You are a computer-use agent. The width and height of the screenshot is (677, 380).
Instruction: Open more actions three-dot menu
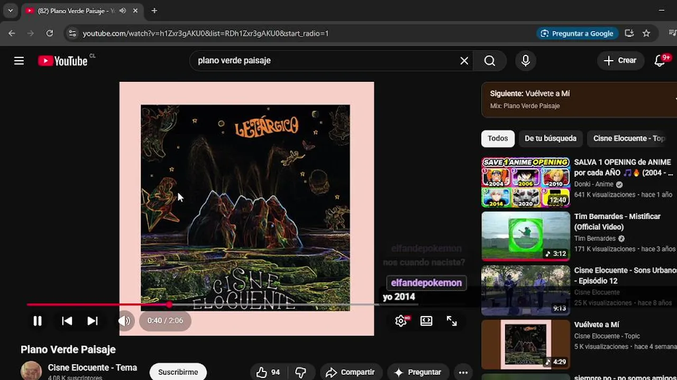463,372
